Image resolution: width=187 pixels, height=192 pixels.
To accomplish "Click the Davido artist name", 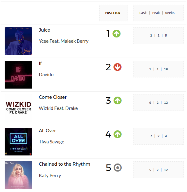I will (46, 75).
